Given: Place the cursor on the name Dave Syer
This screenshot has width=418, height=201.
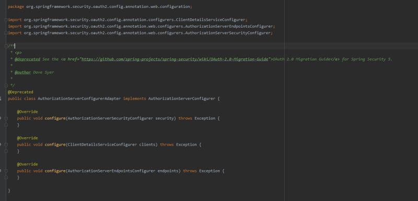Looking at the screenshot, I should coord(43,72).
